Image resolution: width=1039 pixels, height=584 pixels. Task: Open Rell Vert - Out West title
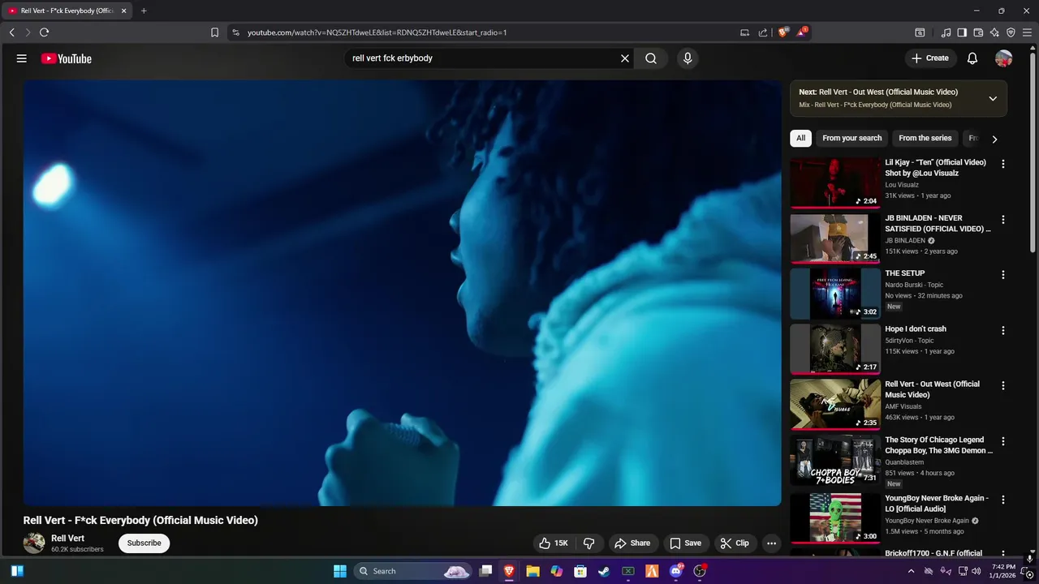click(x=932, y=389)
